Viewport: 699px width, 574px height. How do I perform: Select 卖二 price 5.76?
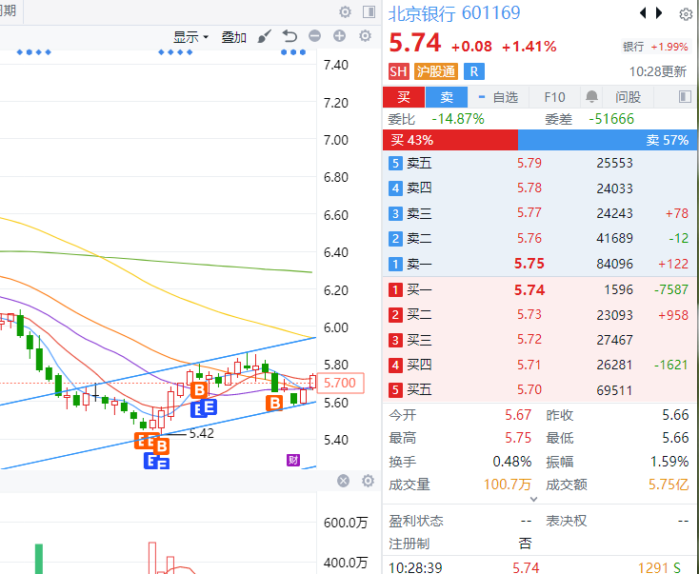(x=529, y=238)
